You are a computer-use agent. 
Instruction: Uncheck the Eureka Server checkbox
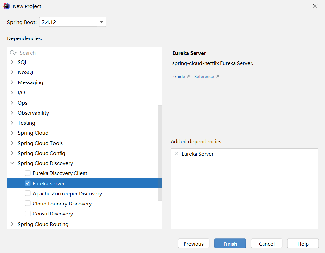point(28,183)
